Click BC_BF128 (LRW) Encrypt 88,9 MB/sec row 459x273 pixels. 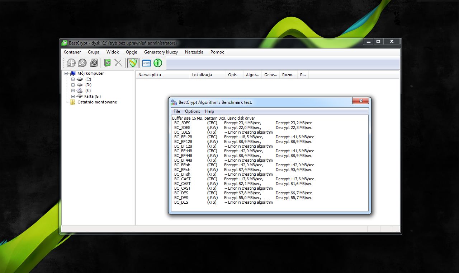point(243,142)
